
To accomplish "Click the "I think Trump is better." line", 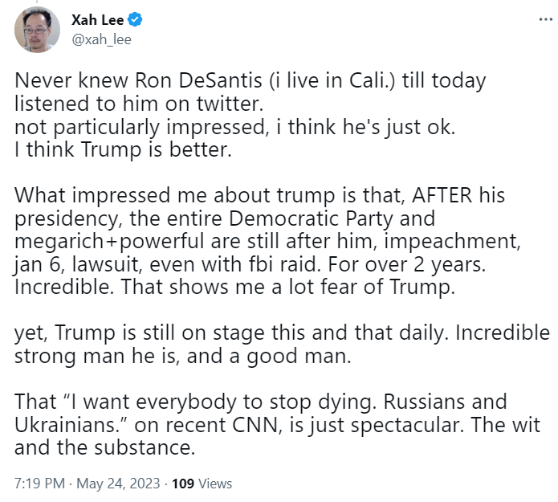I will pos(107,149).
